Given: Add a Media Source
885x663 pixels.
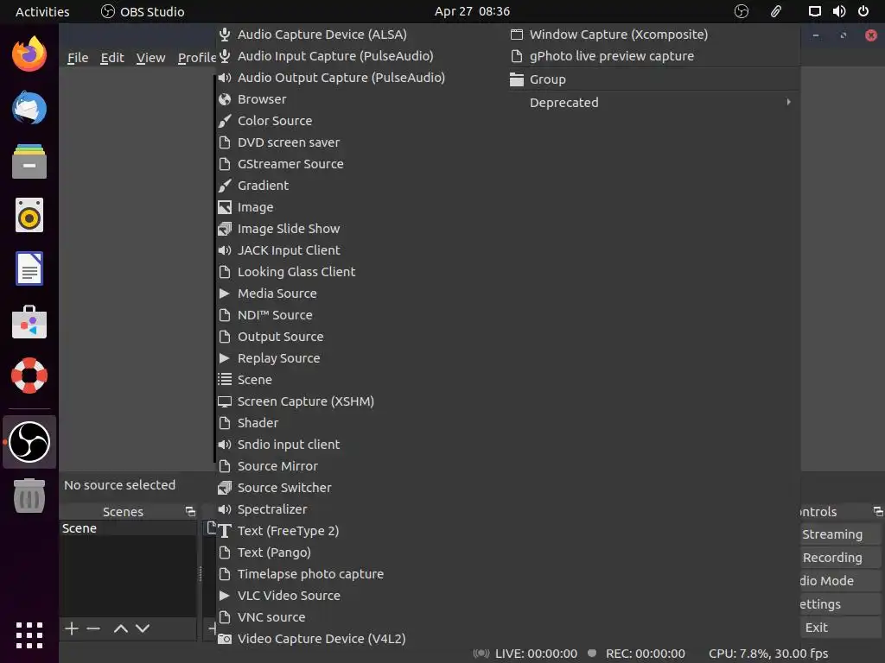Looking at the screenshot, I should click(x=361, y=294).
